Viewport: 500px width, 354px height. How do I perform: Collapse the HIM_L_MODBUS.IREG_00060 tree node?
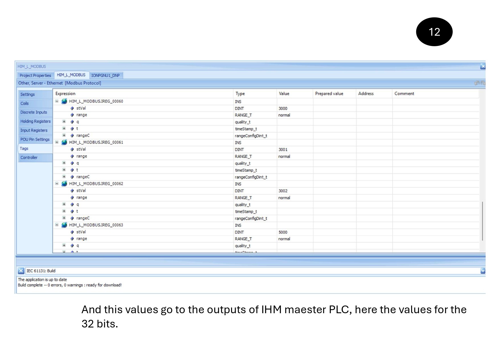point(57,101)
